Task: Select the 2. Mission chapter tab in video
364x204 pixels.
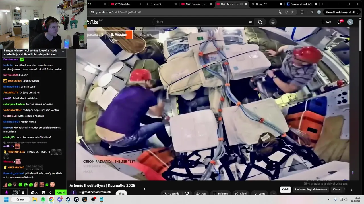Action: pos(119,35)
